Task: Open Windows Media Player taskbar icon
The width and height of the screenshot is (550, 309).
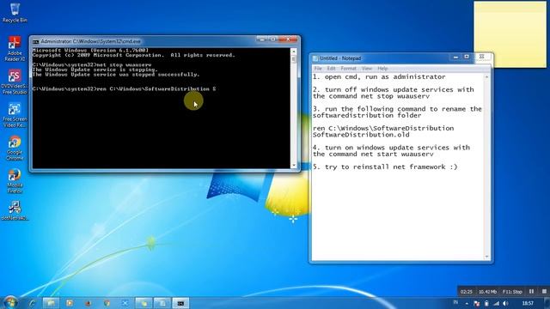Action: [70, 303]
